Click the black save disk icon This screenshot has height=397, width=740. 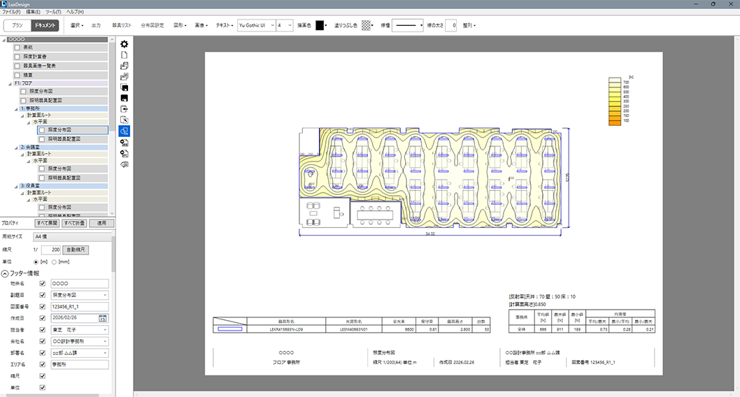124,98
